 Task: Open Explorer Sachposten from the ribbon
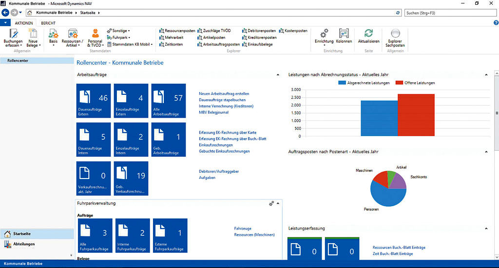(395, 34)
